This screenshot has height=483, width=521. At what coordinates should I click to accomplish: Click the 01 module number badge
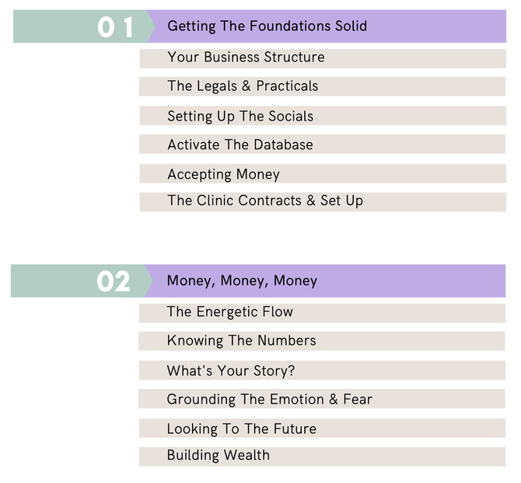(x=115, y=26)
